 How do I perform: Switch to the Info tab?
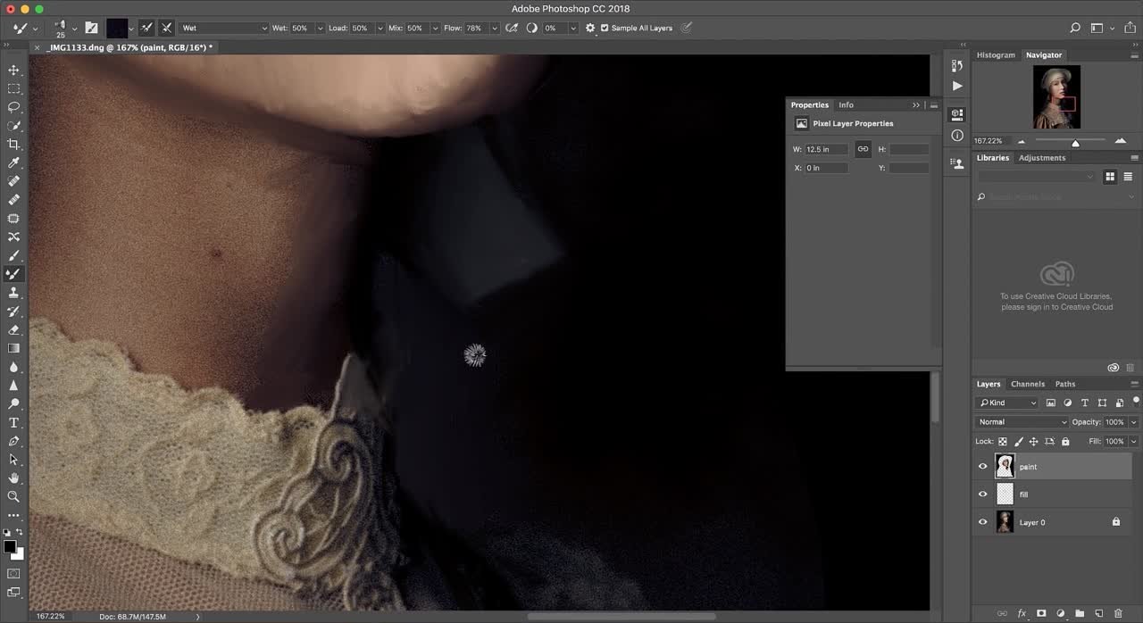(x=846, y=104)
